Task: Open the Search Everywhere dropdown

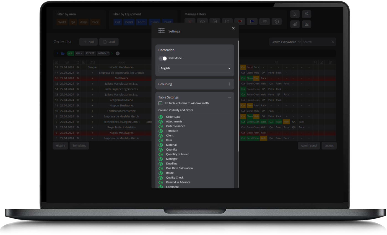Action: coord(285,42)
